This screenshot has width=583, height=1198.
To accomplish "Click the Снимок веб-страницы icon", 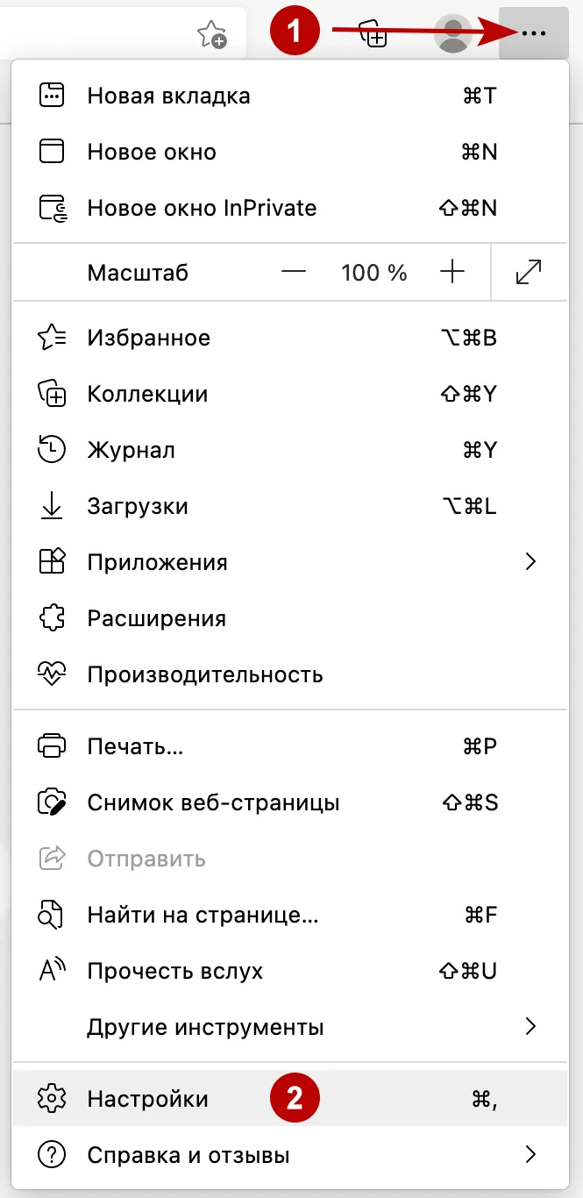I will click(x=53, y=802).
